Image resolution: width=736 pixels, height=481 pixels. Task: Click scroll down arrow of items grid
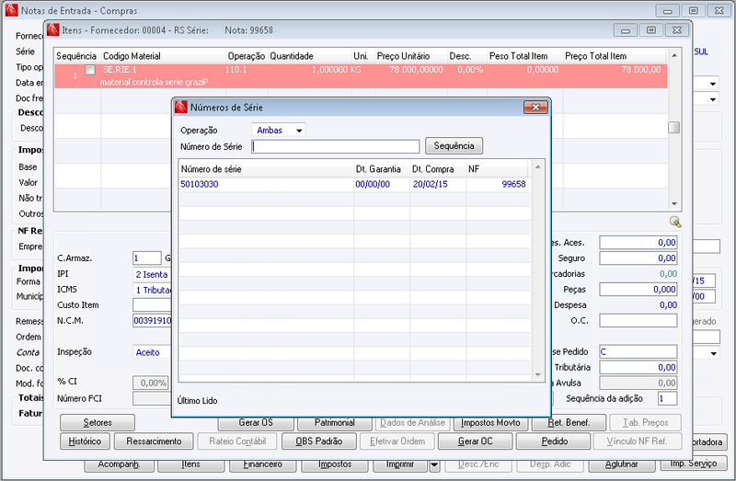click(x=674, y=203)
